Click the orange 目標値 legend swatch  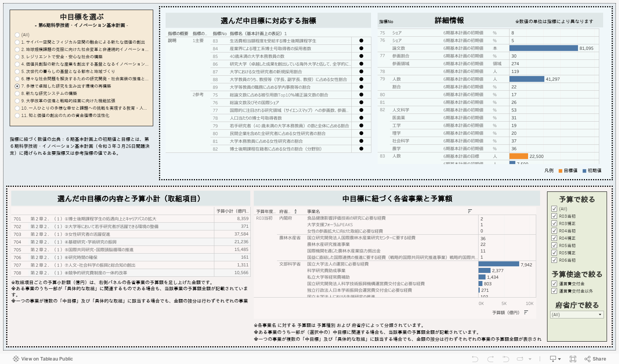(560, 171)
